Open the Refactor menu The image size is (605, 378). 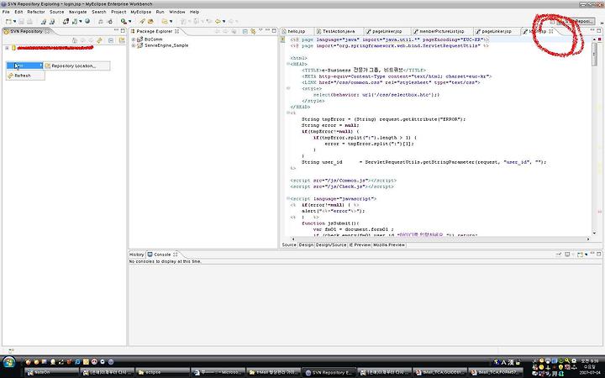click(x=36, y=12)
